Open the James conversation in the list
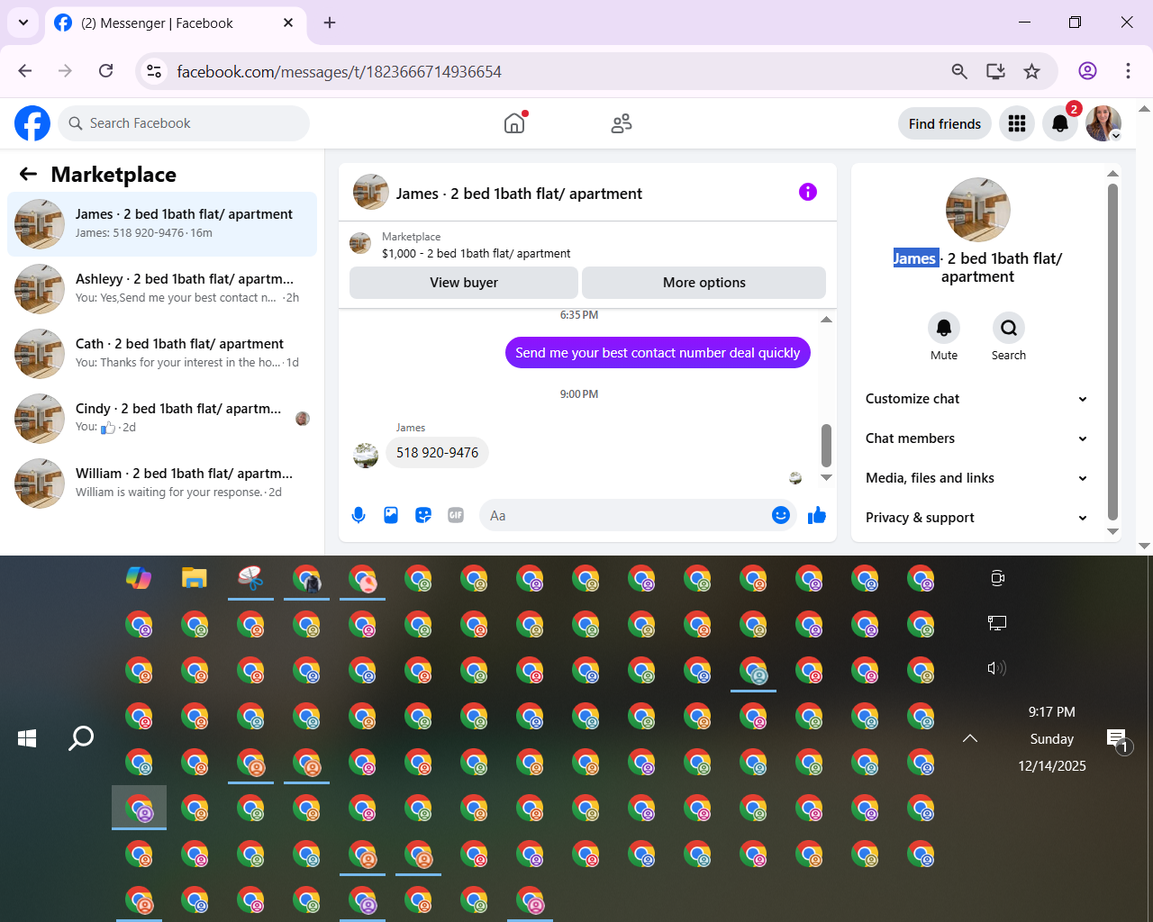The width and height of the screenshot is (1153, 922). (162, 223)
